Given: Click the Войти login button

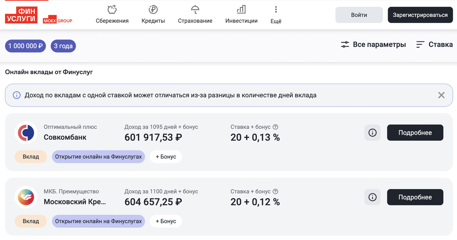Looking at the screenshot, I should click(359, 15).
